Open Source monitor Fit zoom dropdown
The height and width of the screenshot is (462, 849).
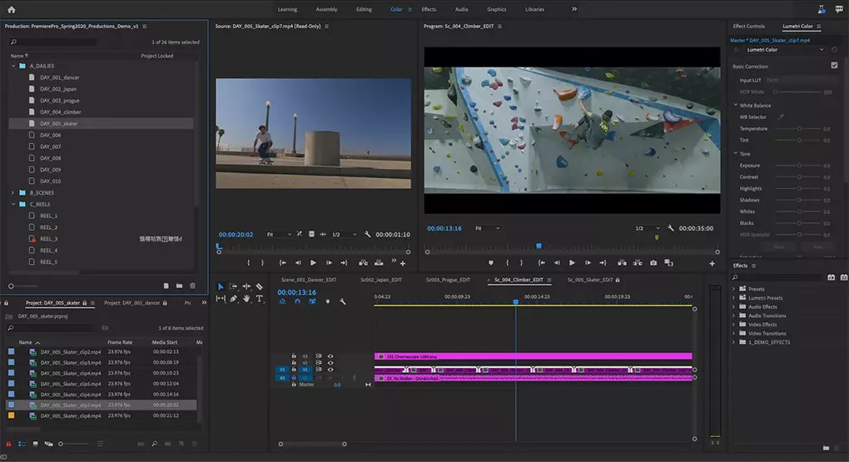tap(279, 235)
